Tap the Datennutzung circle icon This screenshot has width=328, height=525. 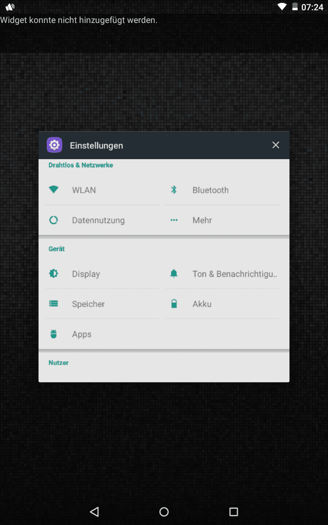click(x=53, y=220)
